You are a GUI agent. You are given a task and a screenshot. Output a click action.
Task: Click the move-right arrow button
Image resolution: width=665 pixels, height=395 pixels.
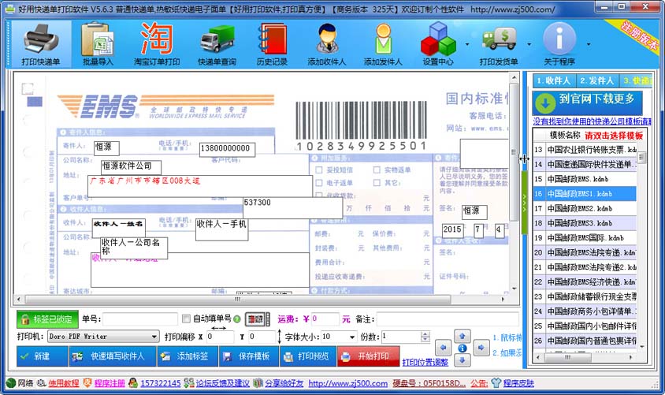[481, 348]
